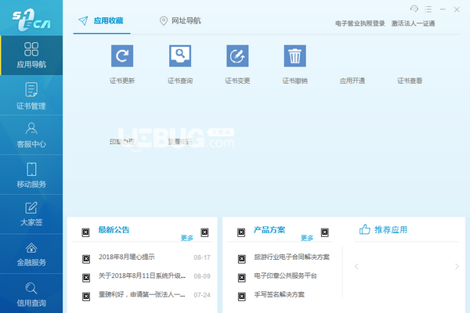
Task: Go to previous recommended app arrow
Action: click(x=356, y=266)
